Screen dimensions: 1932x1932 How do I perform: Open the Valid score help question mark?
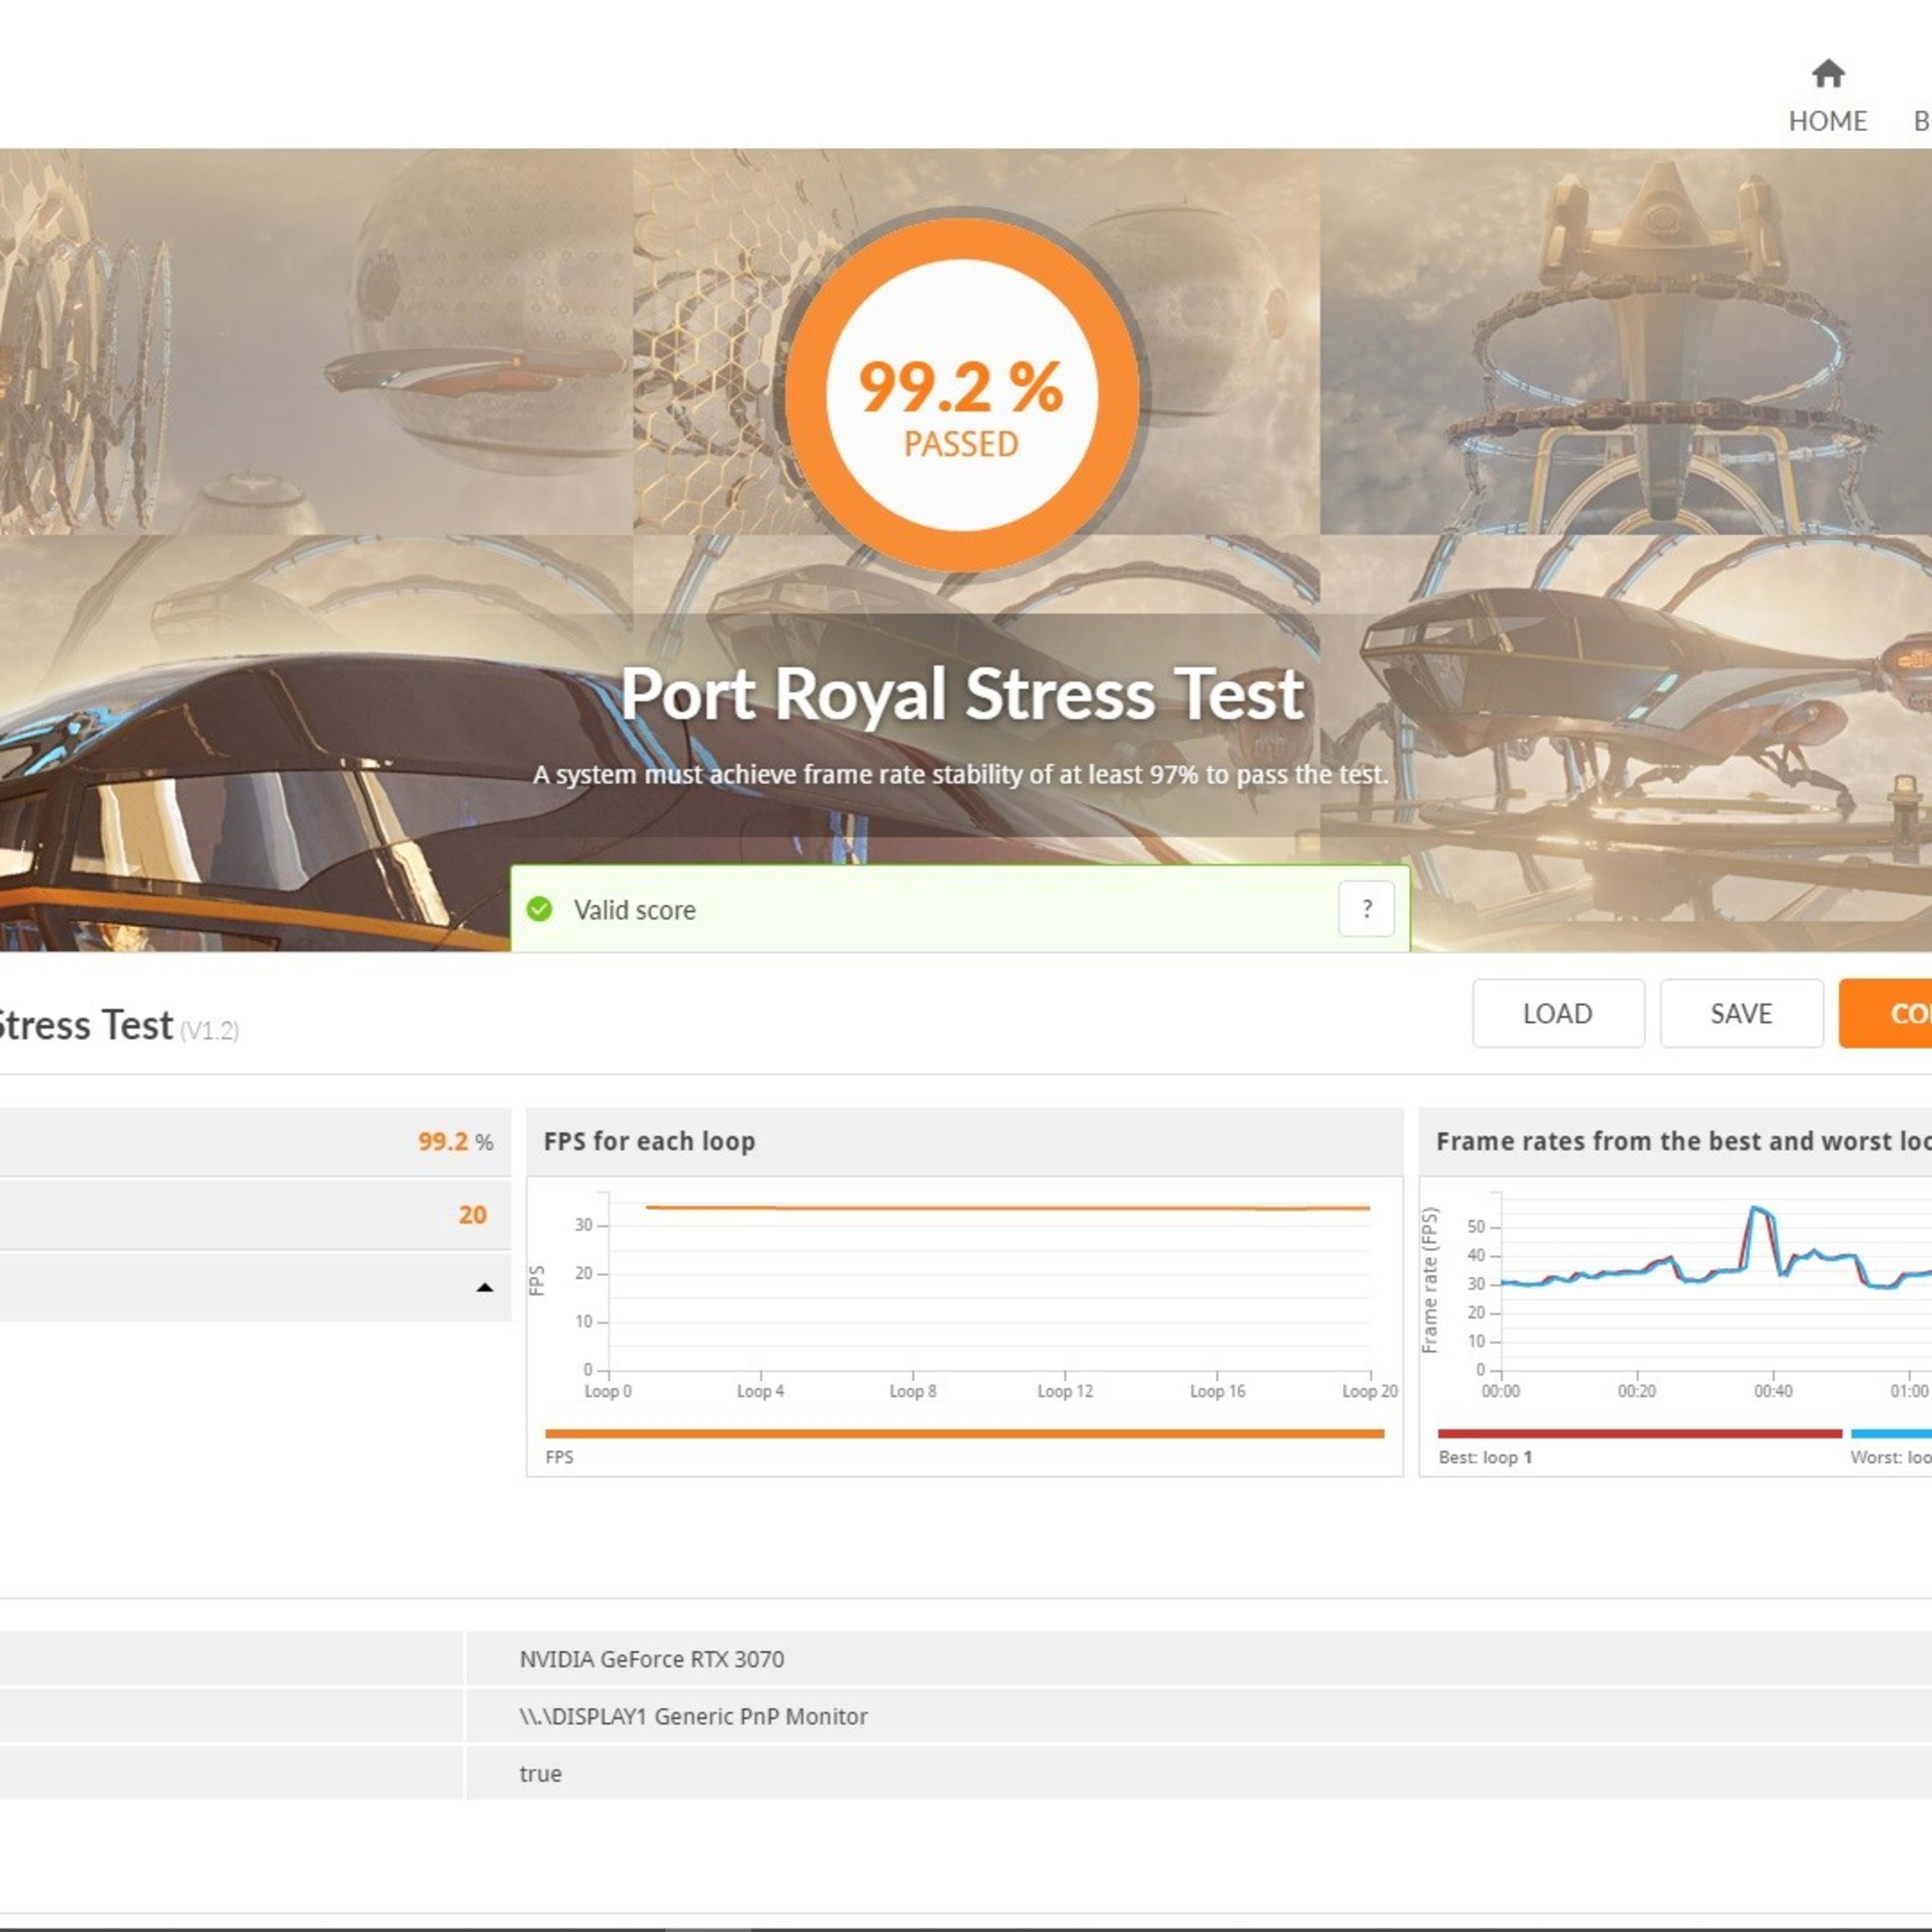(x=1366, y=909)
